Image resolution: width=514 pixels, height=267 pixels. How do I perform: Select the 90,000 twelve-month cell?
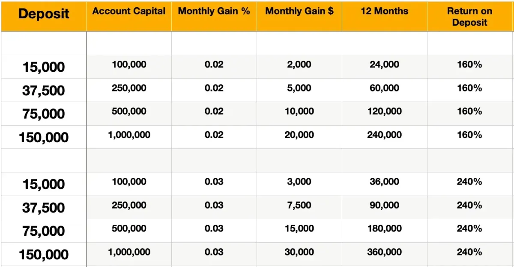pos(385,208)
